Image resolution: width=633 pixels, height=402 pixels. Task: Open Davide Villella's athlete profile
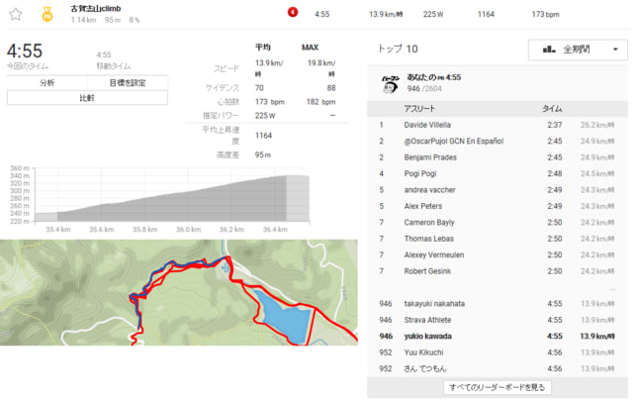[427, 125]
